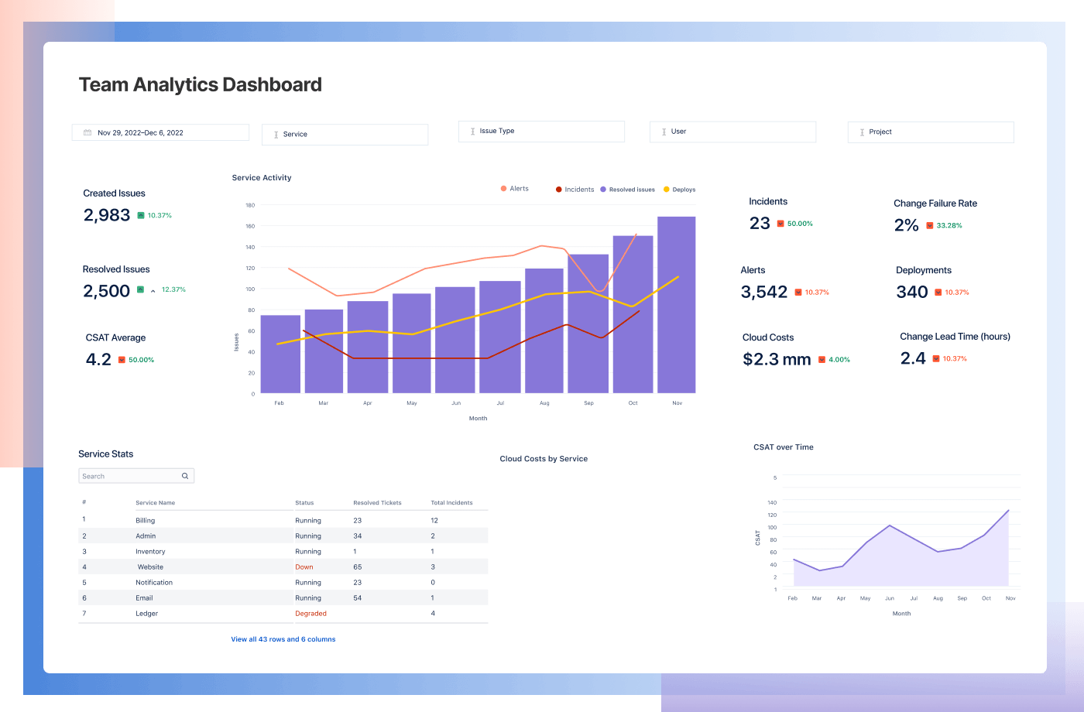Sort by the Status column header

click(304, 502)
